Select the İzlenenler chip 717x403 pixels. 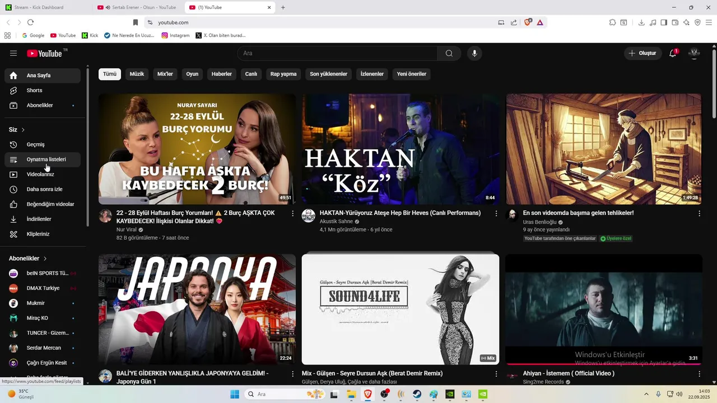coord(372,74)
